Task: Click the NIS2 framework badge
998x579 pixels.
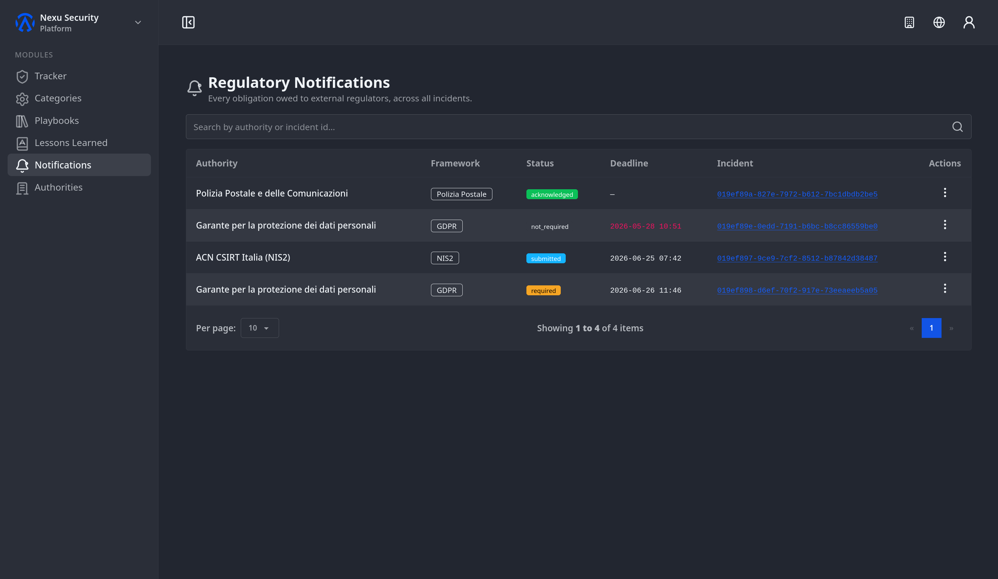Action: tap(445, 258)
